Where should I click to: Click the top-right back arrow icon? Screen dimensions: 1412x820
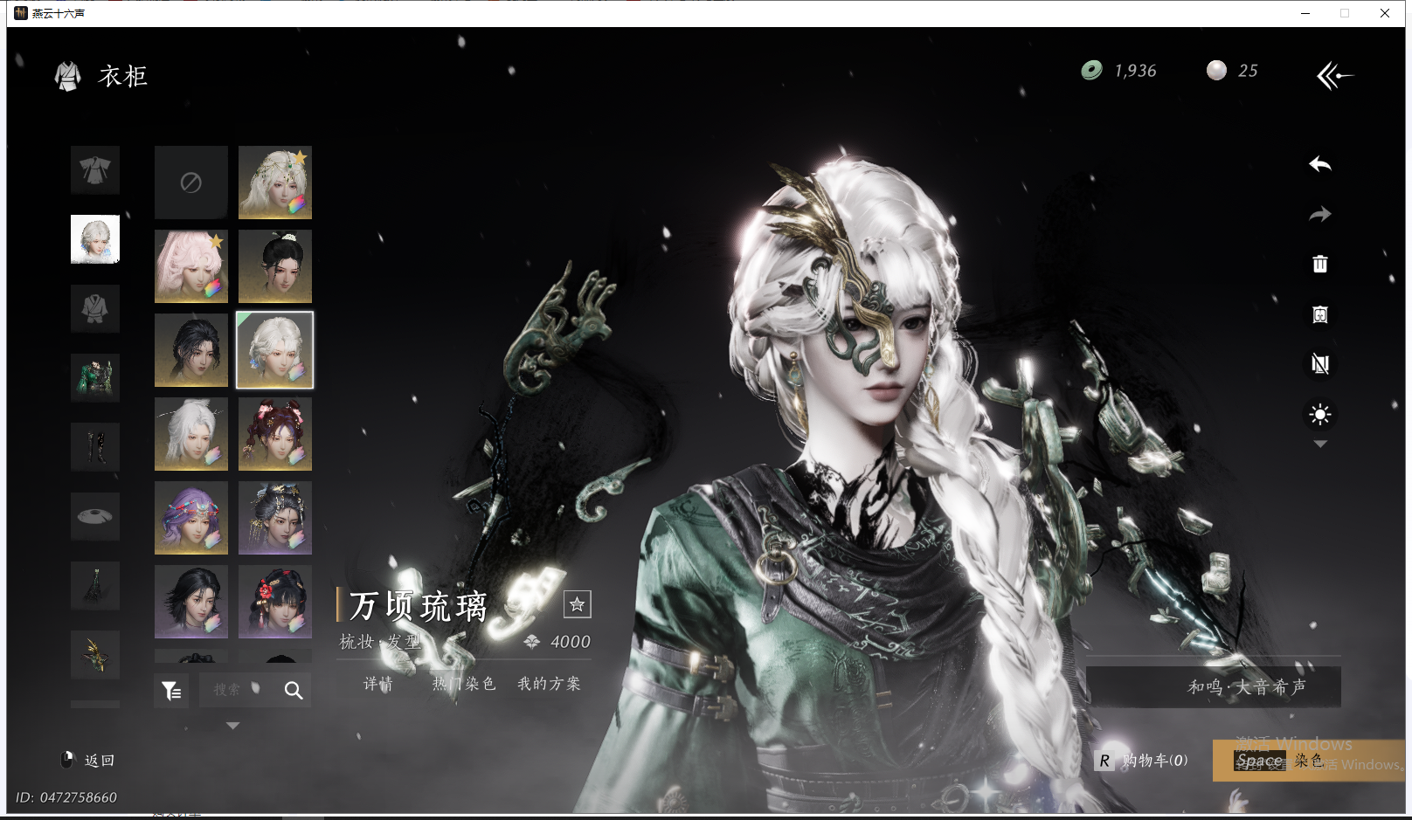[1333, 76]
